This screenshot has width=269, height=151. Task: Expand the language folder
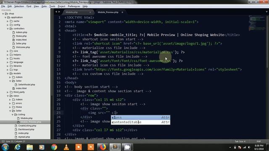(8, 62)
